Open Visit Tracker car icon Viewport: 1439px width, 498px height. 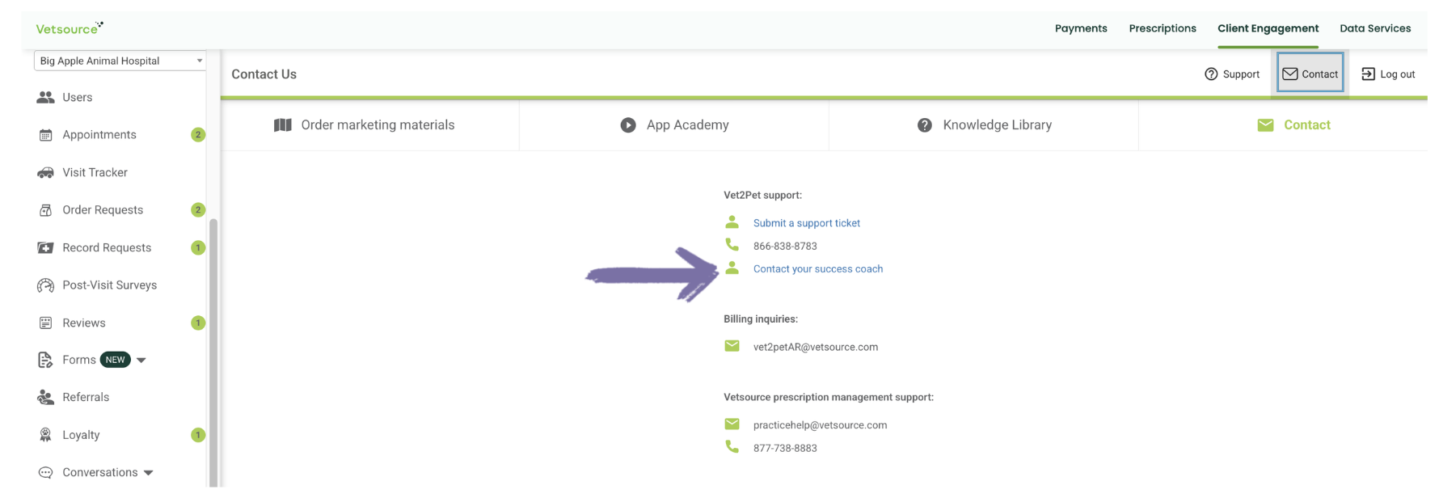pos(45,172)
